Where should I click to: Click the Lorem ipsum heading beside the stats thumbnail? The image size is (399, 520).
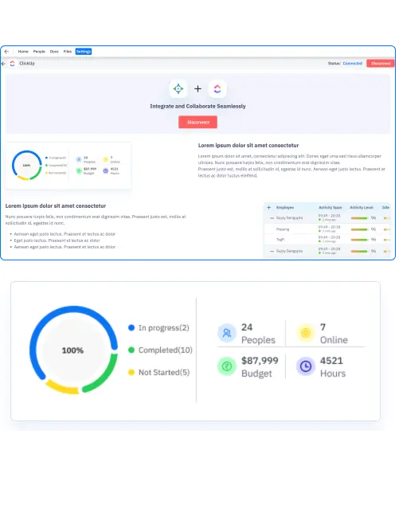(x=248, y=145)
